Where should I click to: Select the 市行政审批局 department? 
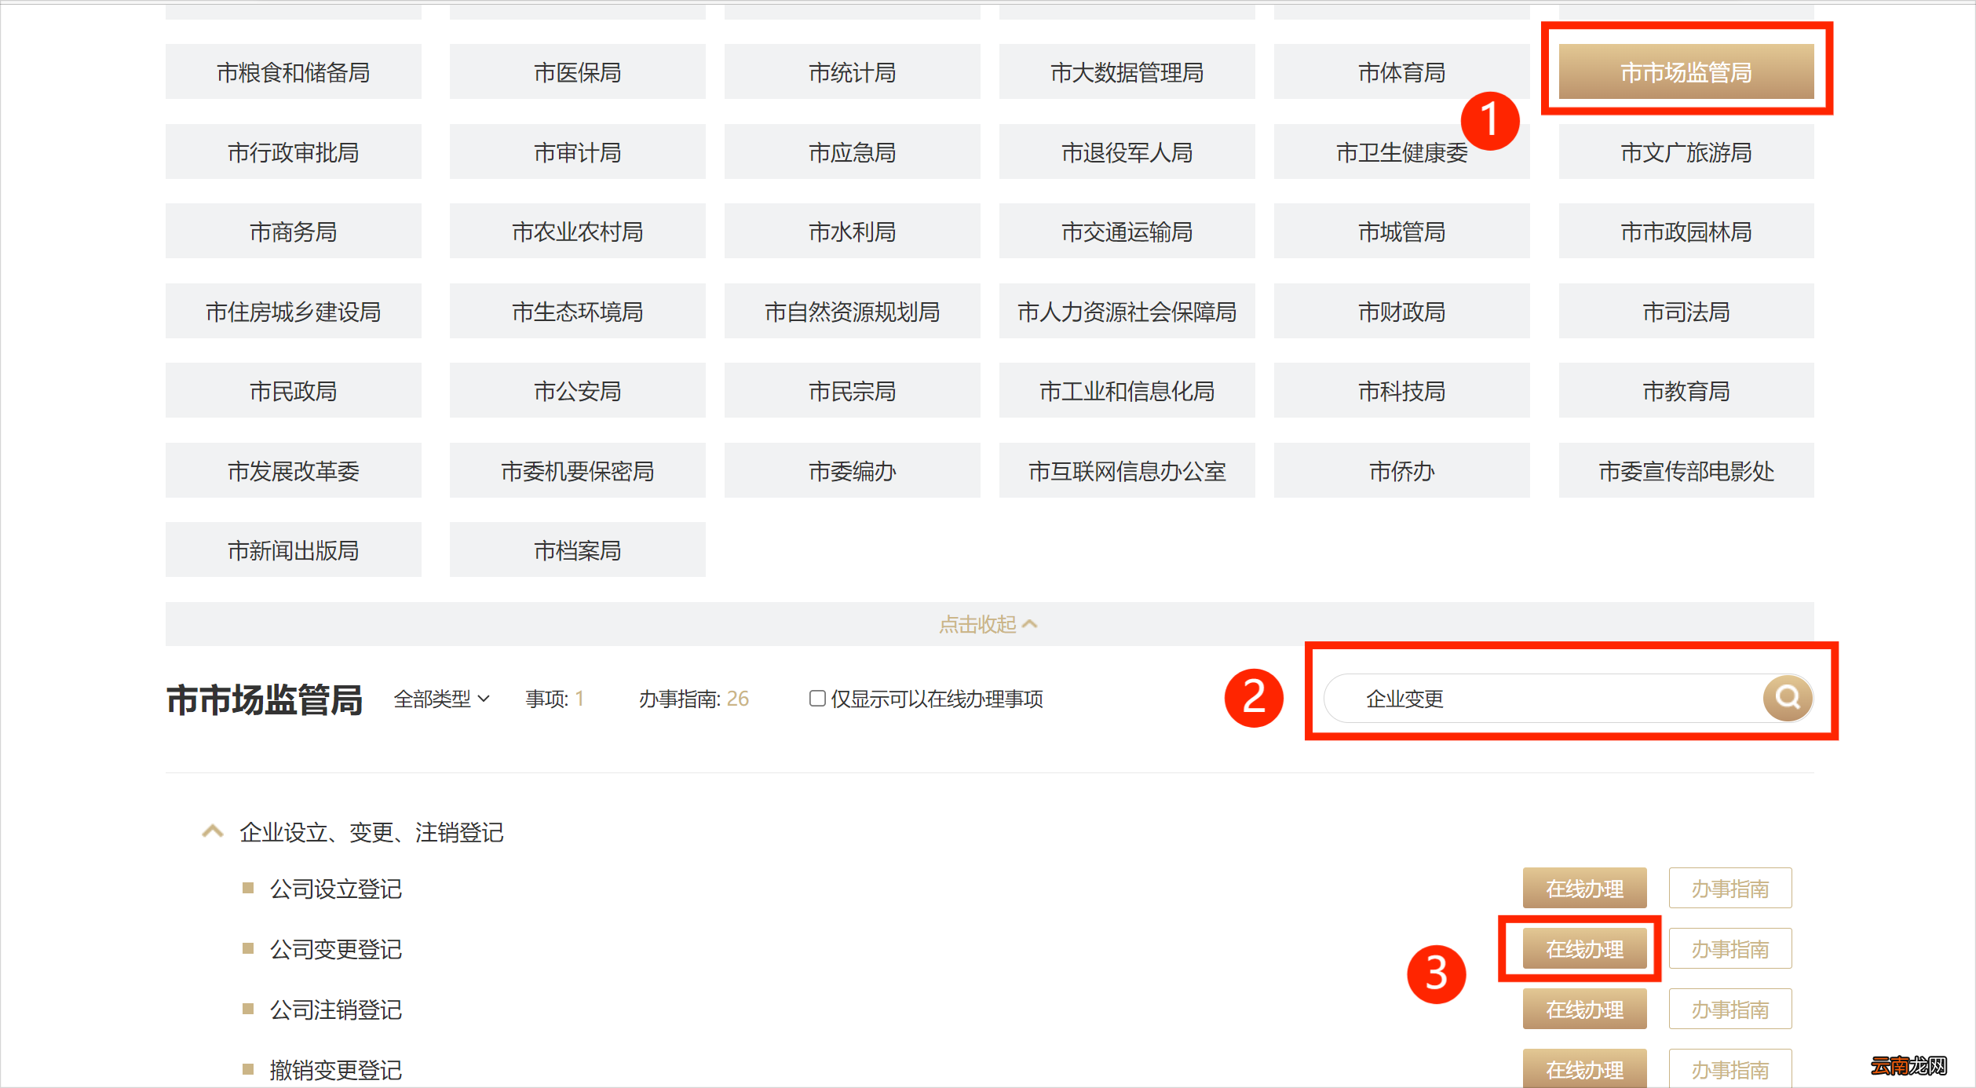[x=294, y=152]
